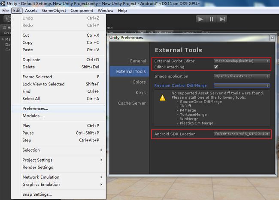Open the Android SDK Location path selector
This screenshot has height=200, width=279.
(x=242, y=134)
